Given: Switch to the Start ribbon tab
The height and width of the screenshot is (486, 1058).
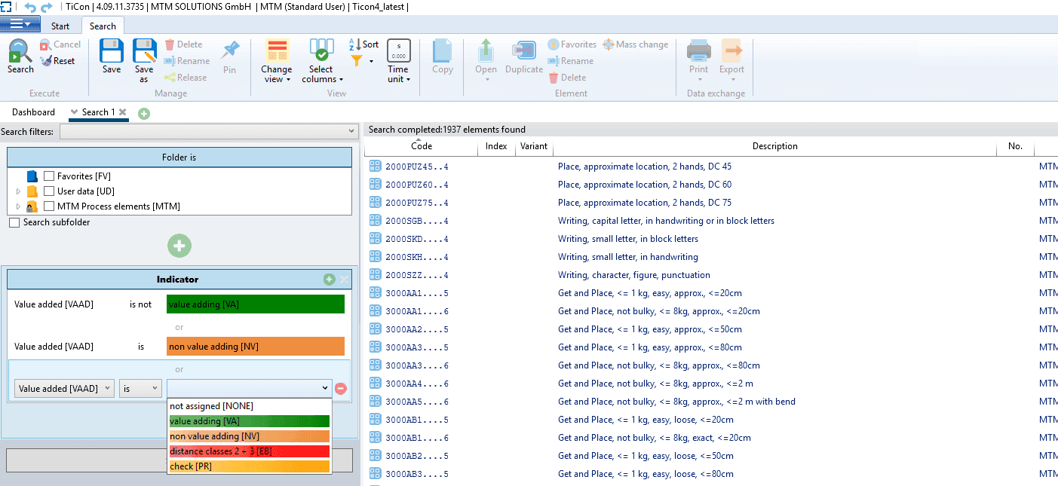Looking at the screenshot, I should pyautogui.click(x=60, y=26).
